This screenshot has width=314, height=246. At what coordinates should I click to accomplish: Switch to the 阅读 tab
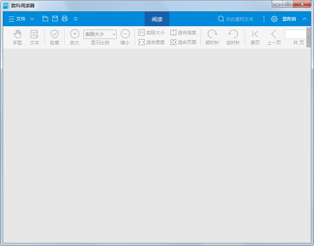click(x=157, y=19)
